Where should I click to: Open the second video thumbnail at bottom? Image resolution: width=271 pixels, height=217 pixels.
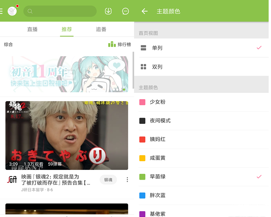coord(67,209)
